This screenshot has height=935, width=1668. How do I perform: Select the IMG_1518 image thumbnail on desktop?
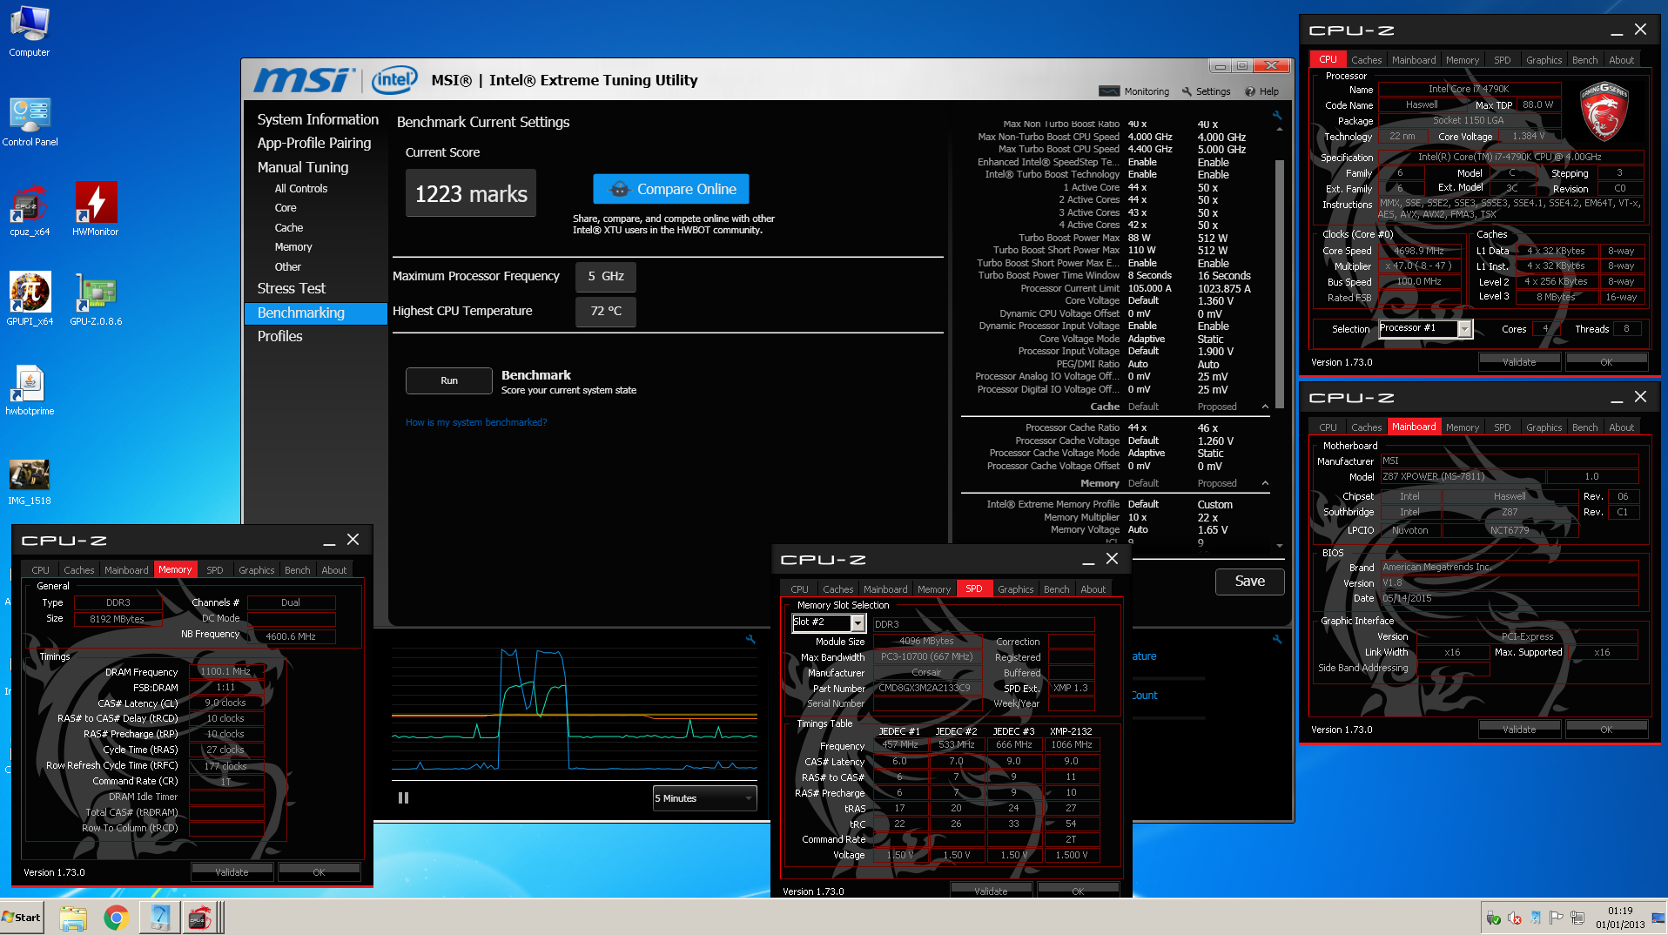[30, 482]
